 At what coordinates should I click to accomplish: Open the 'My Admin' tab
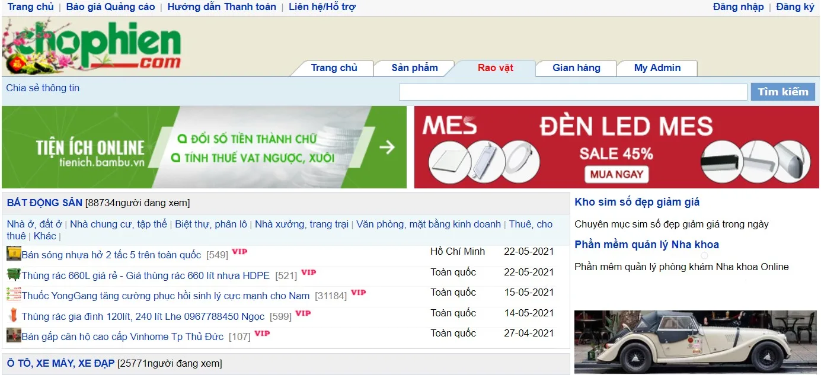coord(657,68)
